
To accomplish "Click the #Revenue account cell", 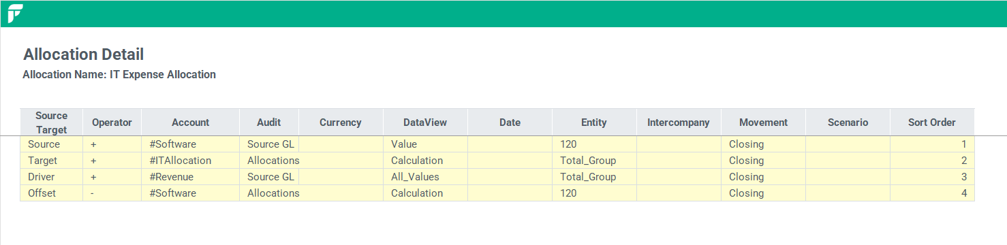I will 190,177.
